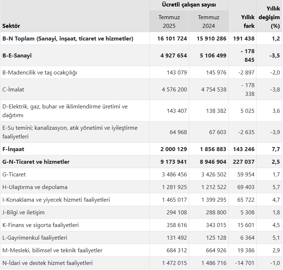The height and width of the screenshot is (270, 283).
Task: Select the Temmuz 2025 column header
Action: 169,21
